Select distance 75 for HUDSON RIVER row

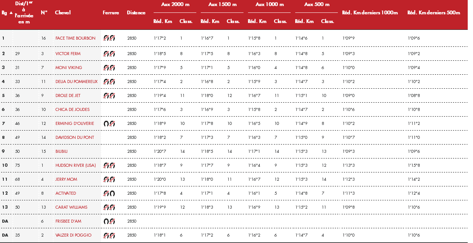pos(18,165)
